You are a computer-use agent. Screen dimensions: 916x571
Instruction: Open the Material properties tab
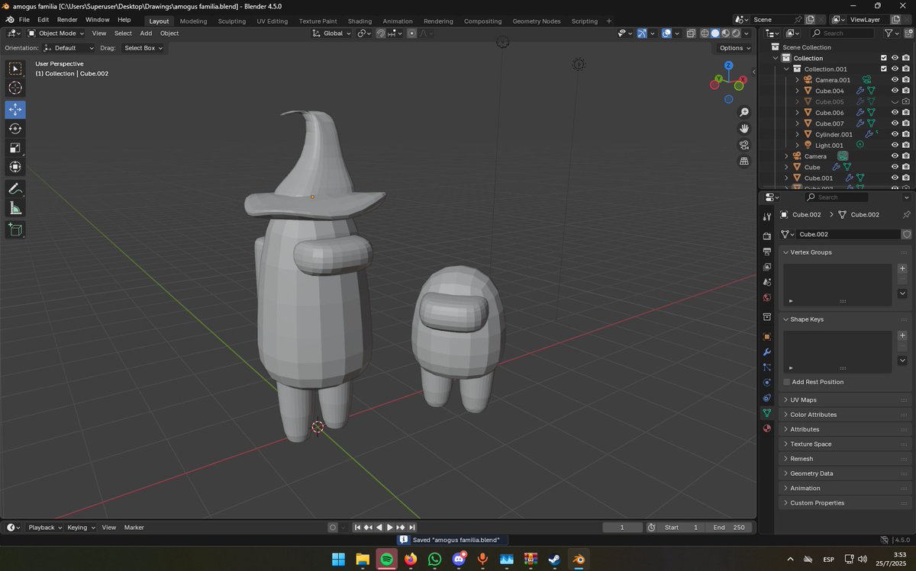pos(767,428)
